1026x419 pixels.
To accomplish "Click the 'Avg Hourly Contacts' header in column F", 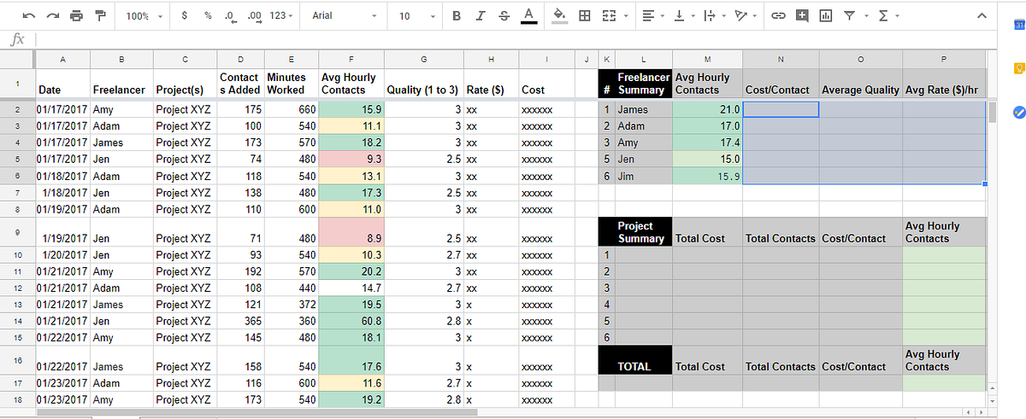I will (351, 84).
